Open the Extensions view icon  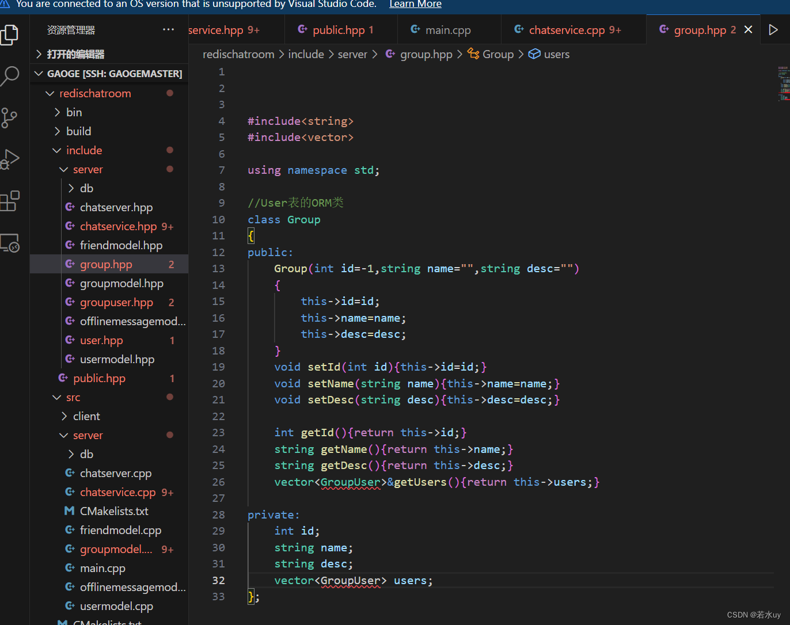10,201
